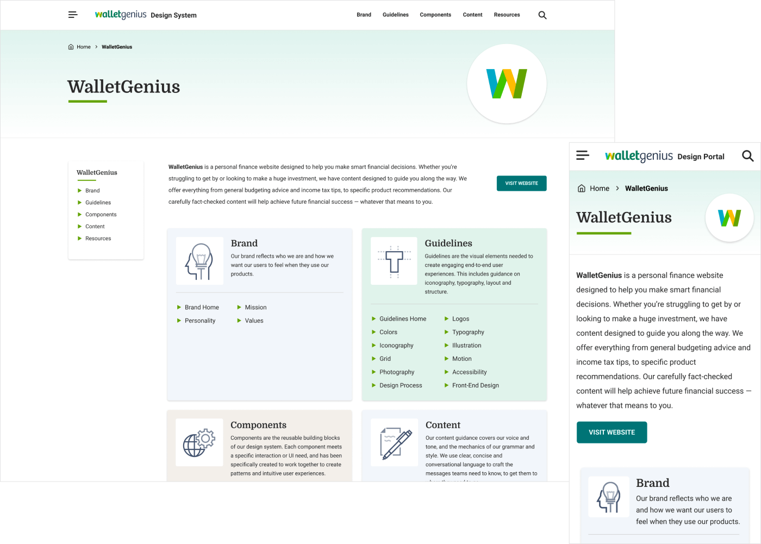Open Typography link in Guidelines card
The width and height of the screenshot is (761, 544).
pos(468,332)
